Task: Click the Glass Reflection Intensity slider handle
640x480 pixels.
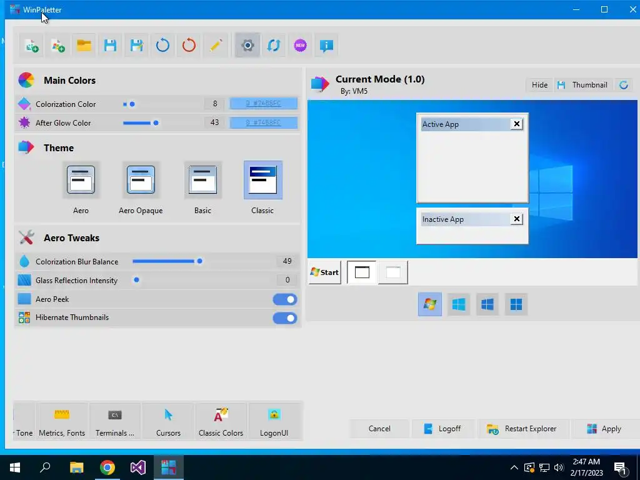Action: point(137,280)
